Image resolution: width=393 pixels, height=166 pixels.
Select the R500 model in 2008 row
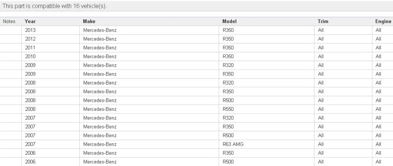pyautogui.click(x=228, y=100)
